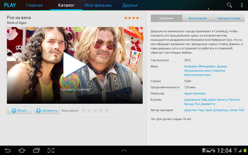Tap the Android home icon
The image size is (248, 155).
tap(22, 150)
